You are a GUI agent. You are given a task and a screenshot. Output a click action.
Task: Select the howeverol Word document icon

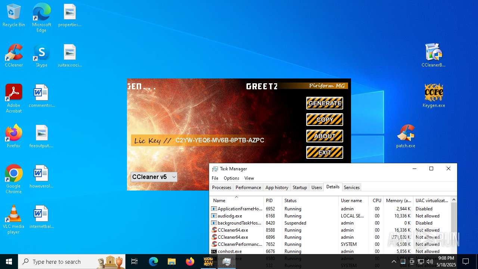point(41,177)
